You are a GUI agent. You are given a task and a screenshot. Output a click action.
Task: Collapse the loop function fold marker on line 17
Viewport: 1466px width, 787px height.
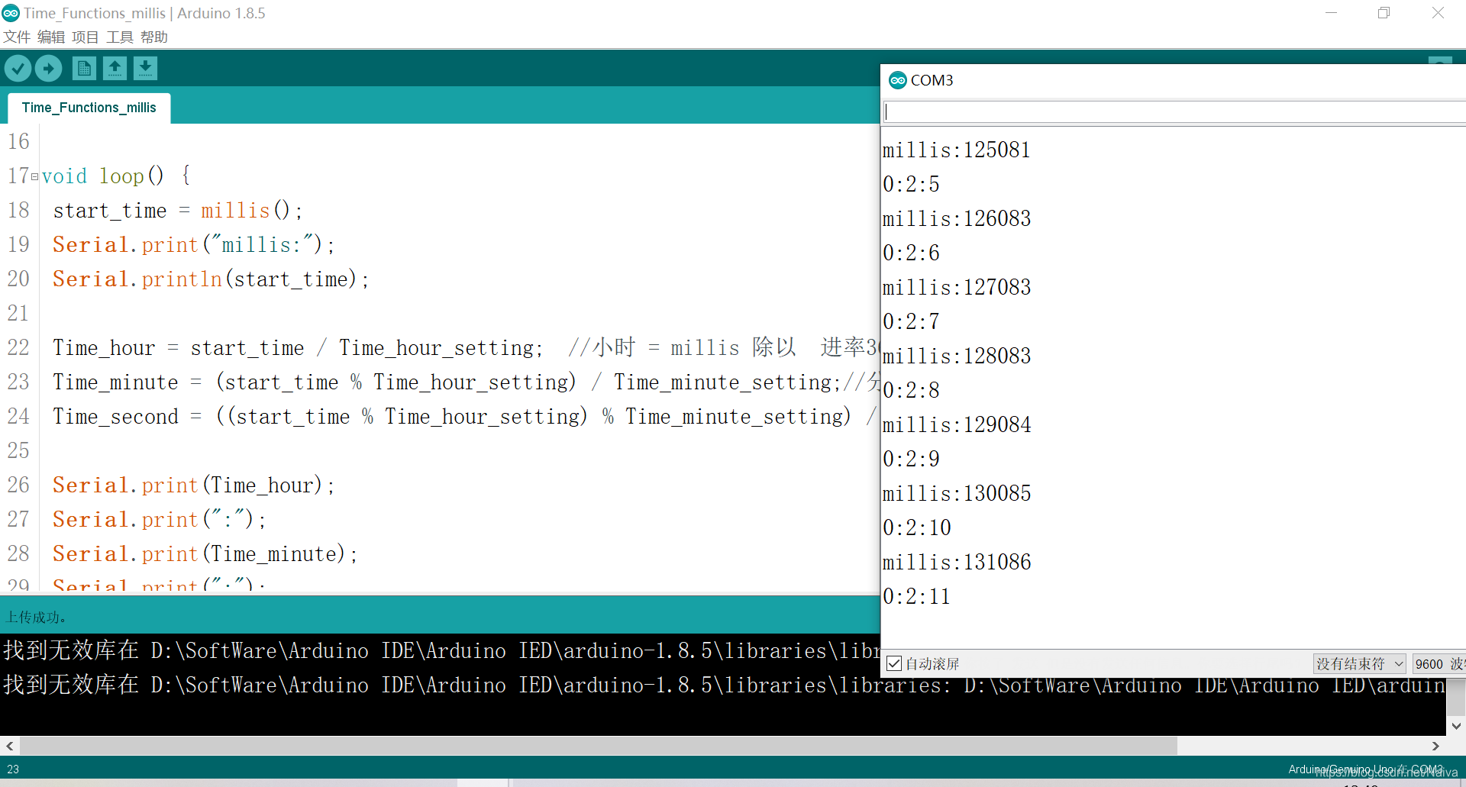tap(34, 176)
